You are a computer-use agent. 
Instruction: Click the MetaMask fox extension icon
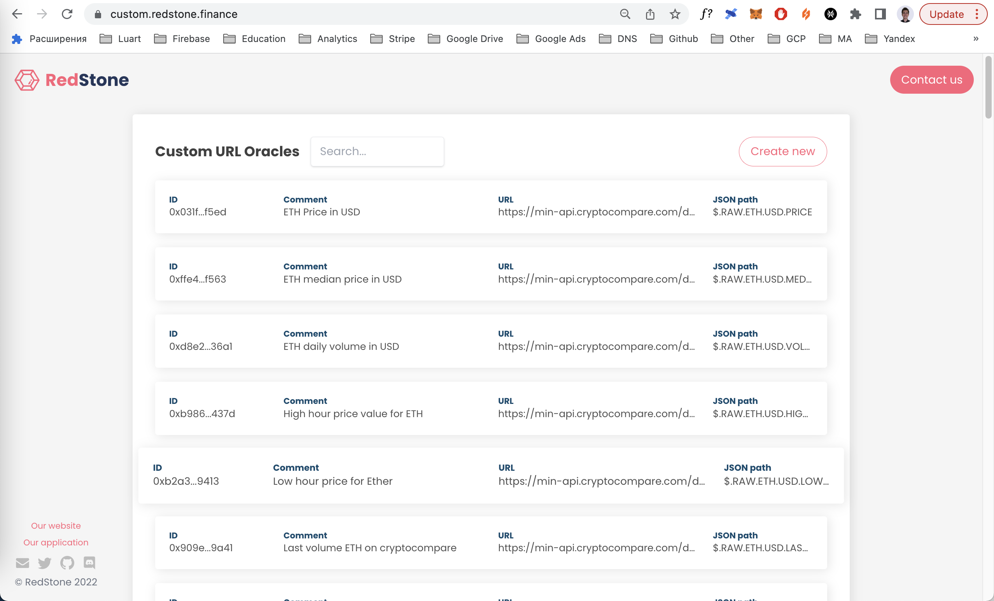click(756, 14)
